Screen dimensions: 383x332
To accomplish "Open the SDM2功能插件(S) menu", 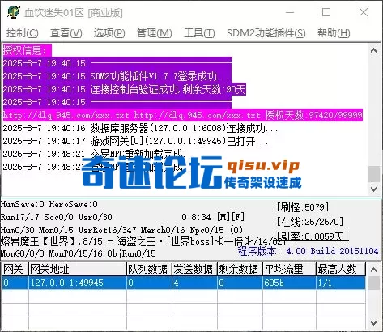I will [x=266, y=33].
